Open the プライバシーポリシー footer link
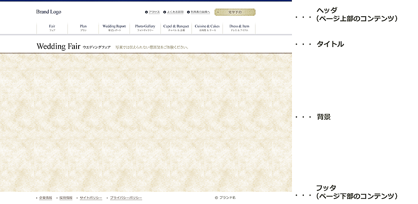The image size is (418, 204). coord(126,198)
